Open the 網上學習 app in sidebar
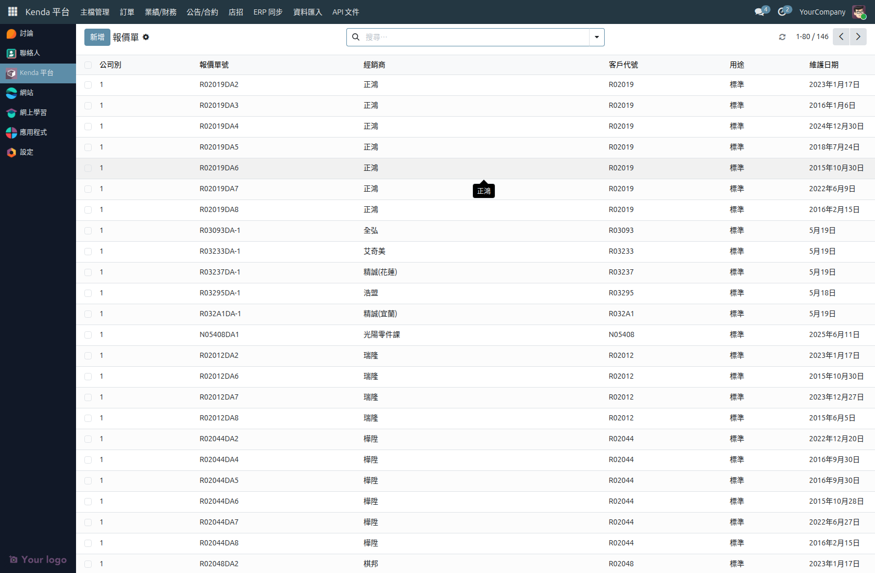Image resolution: width=875 pixels, height=573 pixels. pos(38,113)
